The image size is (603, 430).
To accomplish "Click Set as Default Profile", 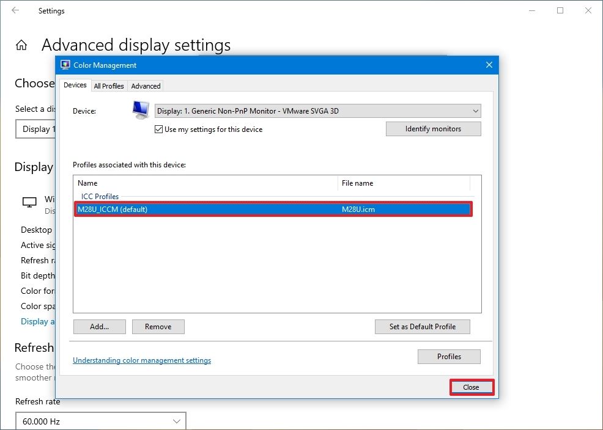I will point(422,326).
